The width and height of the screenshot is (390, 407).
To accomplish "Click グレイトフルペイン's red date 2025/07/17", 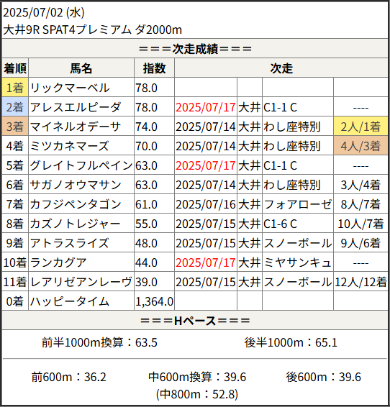I will click(x=205, y=165).
